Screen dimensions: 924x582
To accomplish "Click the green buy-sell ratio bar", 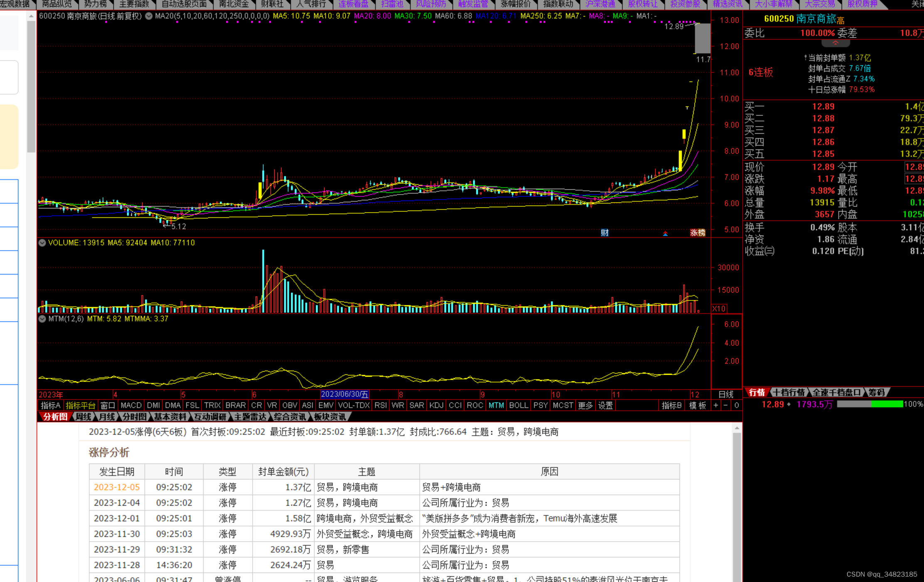I will 887,404.
